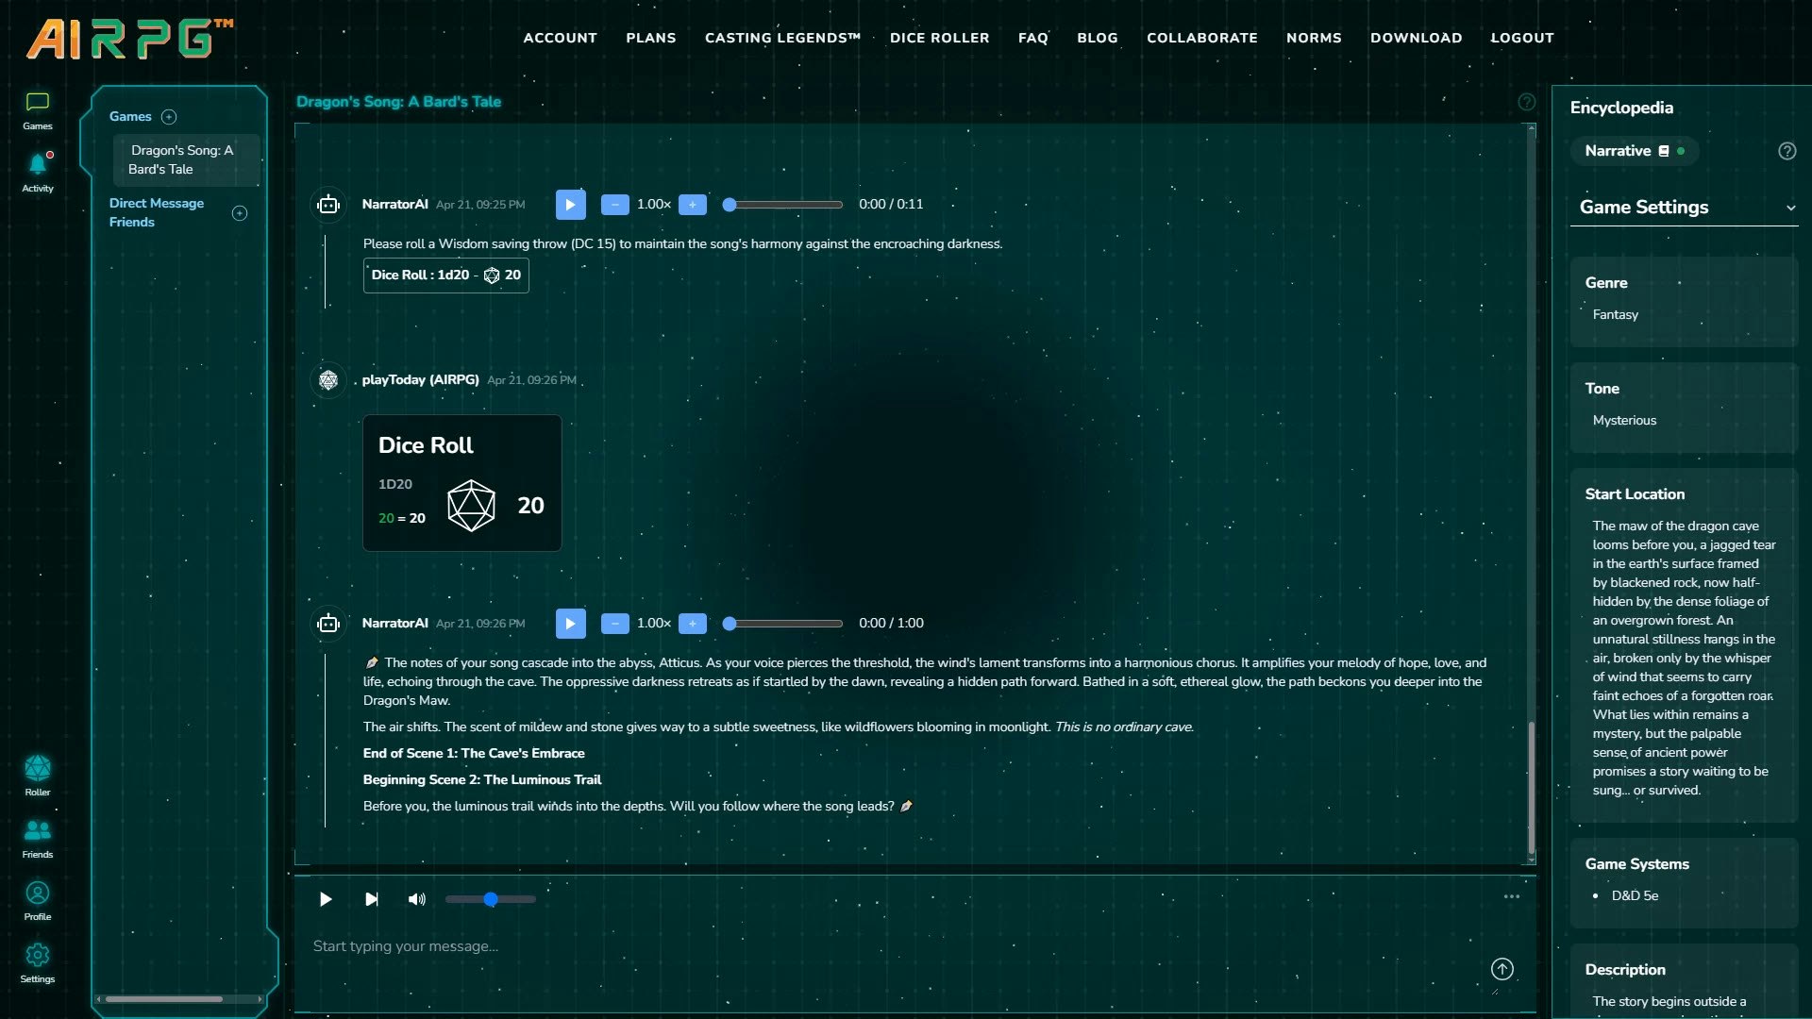This screenshot has width=1812, height=1019.
Task: Open the Profile page icon
Action: point(38,894)
